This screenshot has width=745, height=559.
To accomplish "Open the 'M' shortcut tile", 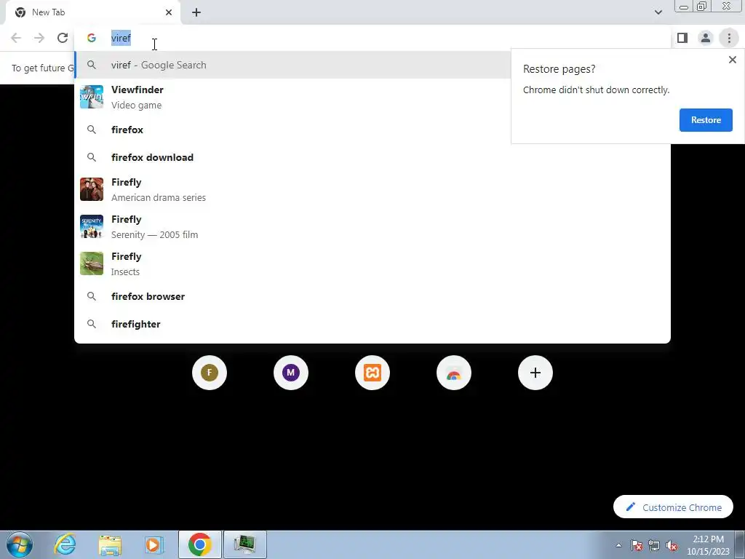I will 291,373.
